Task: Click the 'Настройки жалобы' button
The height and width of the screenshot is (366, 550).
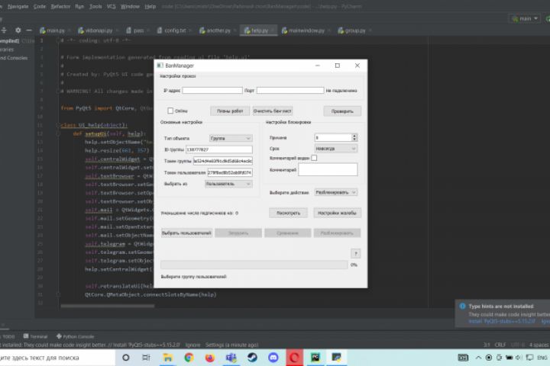Action: [x=337, y=213]
